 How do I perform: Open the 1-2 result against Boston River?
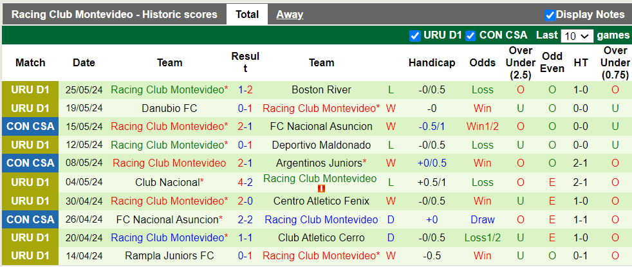(x=245, y=90)
